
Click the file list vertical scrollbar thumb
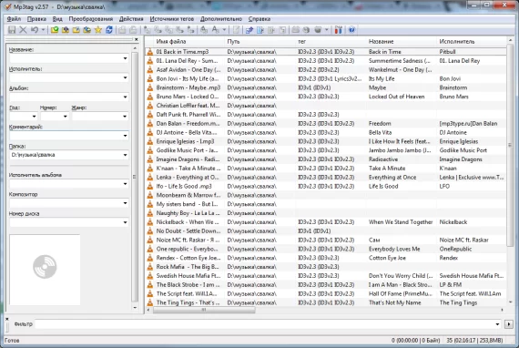click(510, 145)
